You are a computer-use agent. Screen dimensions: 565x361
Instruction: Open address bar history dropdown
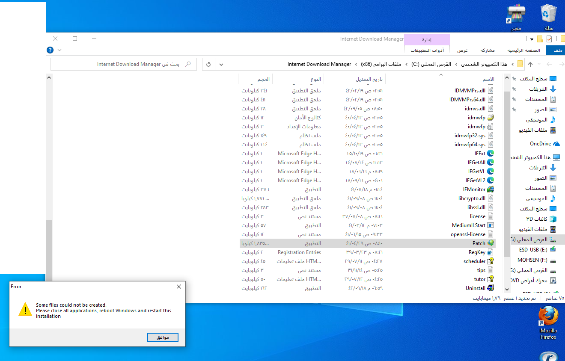[x=221, y=65]
